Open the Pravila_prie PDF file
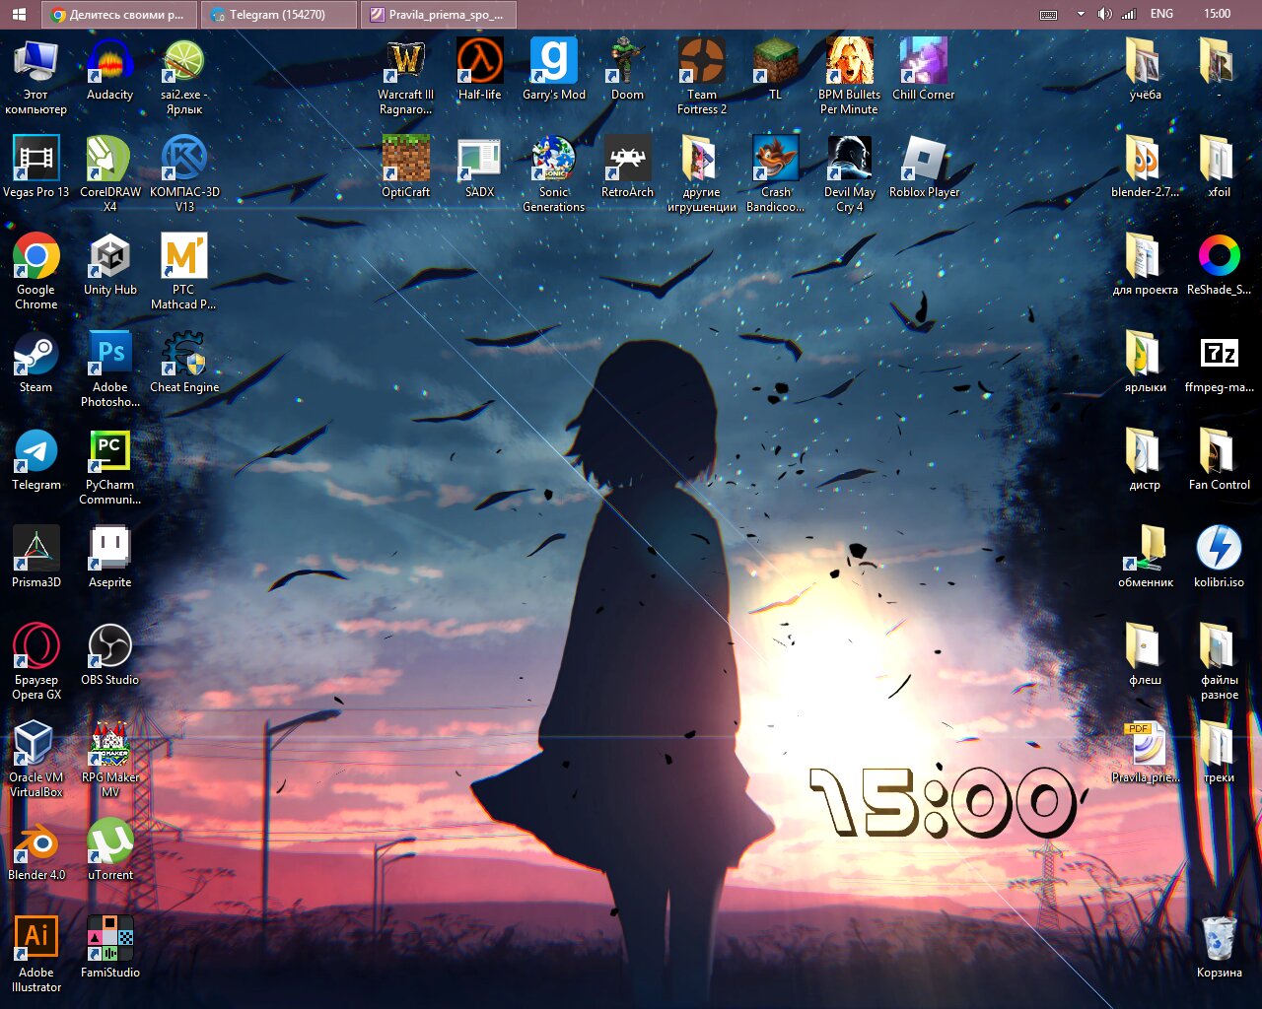Viewport: 1262px width, 1009px height. coord(1145,753)
